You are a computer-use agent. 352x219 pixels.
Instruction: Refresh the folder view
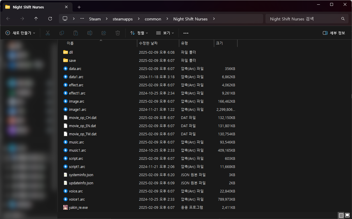(50, 19)
